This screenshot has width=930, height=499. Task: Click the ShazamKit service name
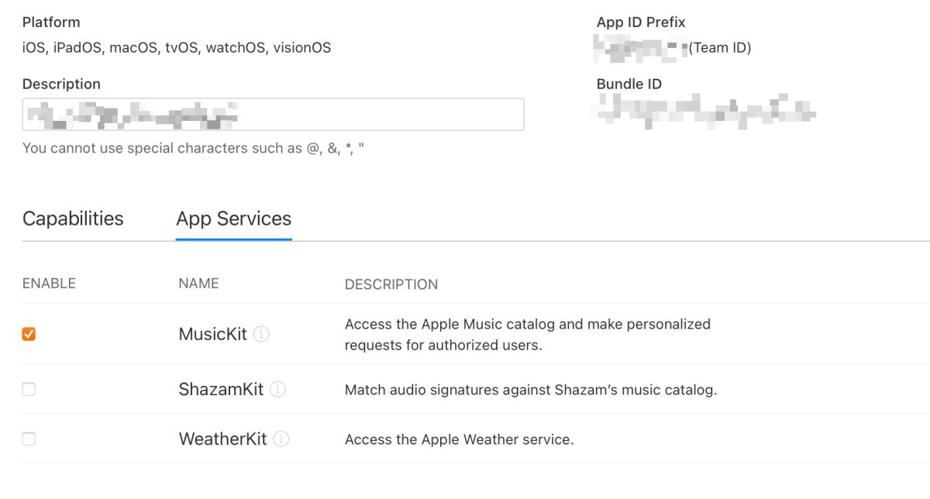click(x=221, y=390)
